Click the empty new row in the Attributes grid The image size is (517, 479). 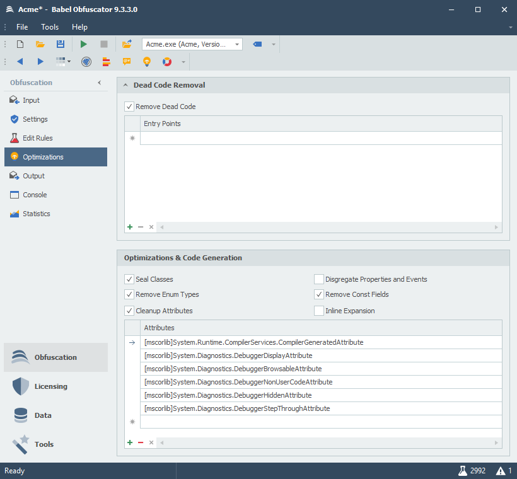tap(321, 422)
